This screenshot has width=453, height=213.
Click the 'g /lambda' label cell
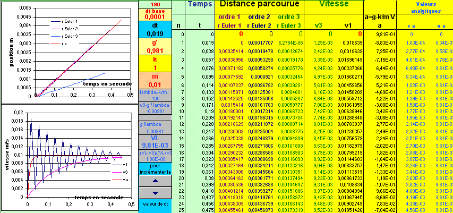coord(155,124)
